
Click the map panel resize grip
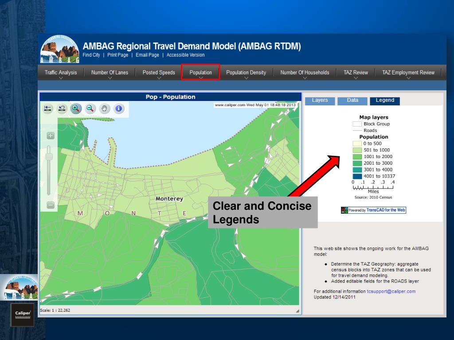click(297, 311)
